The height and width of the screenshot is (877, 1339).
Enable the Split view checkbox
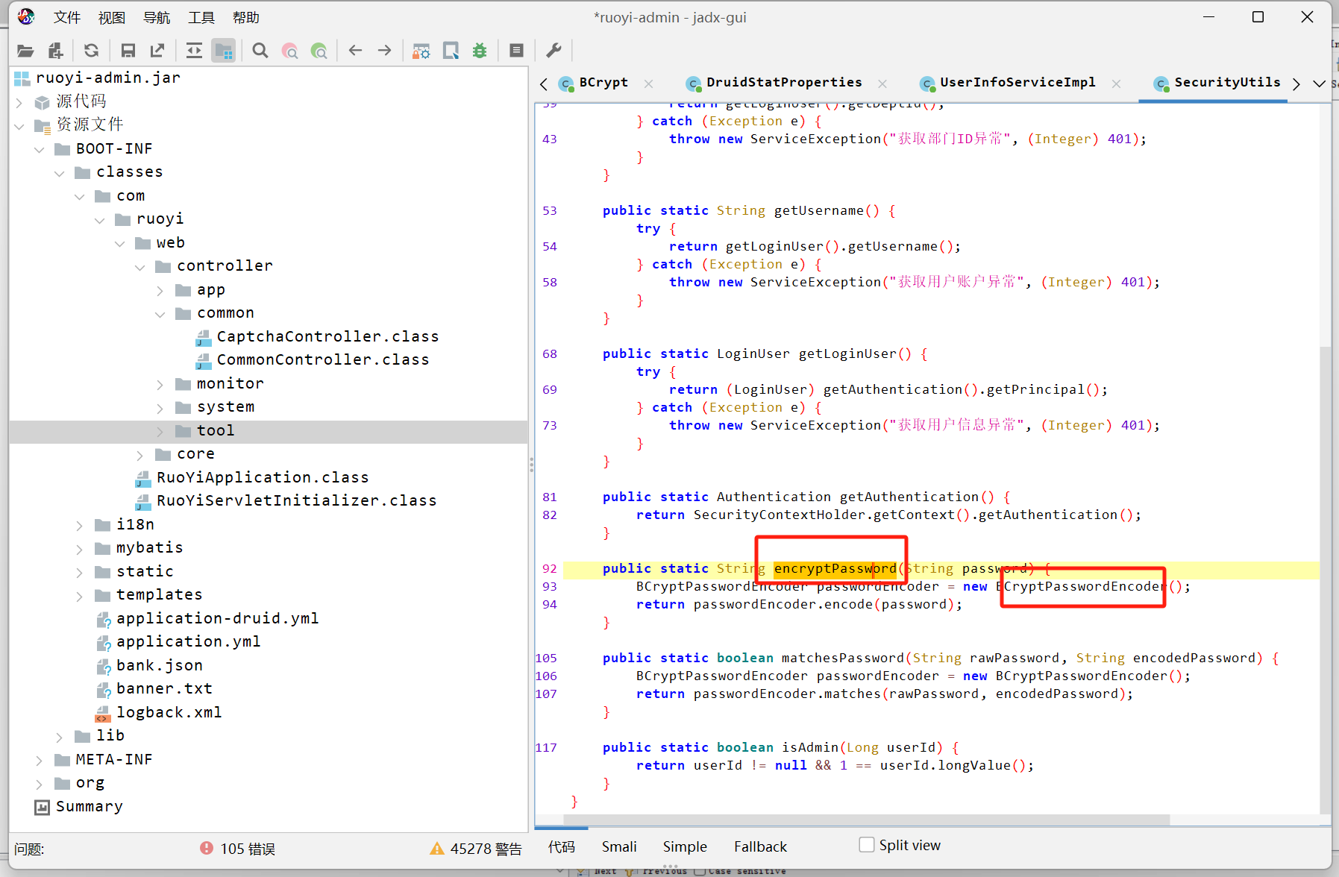pyautogui.click(x=866, y=845)
